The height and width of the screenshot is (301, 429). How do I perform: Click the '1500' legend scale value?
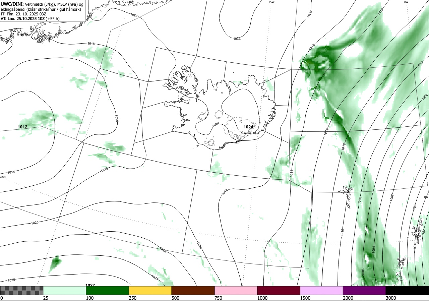click(x=305, y=298)
